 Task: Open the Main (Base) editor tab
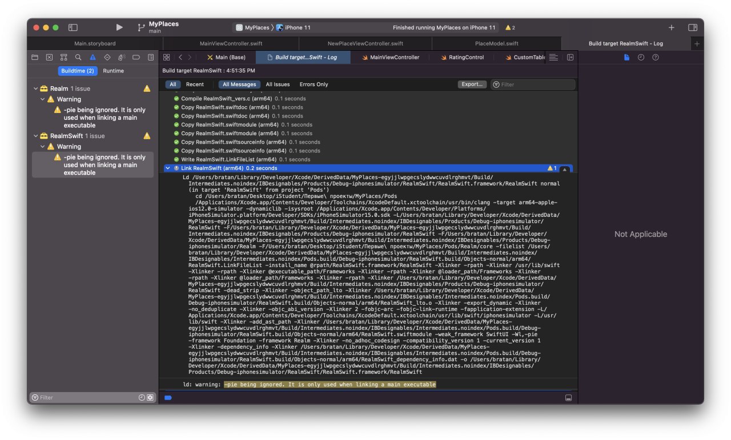[x=227, y=57]
